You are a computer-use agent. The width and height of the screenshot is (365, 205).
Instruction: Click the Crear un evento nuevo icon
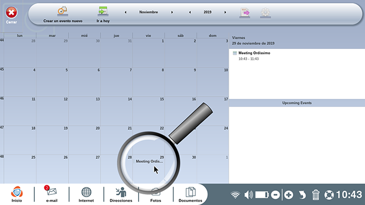(63, 11)
